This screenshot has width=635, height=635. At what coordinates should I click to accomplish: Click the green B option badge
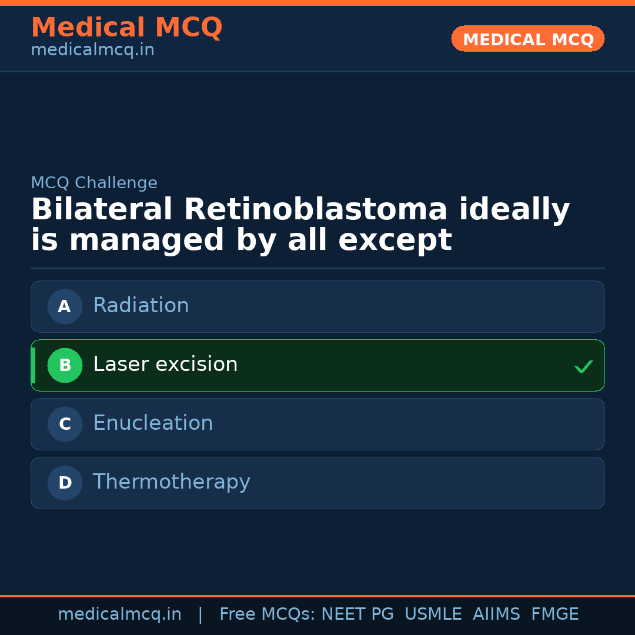[x=65, y=365]
